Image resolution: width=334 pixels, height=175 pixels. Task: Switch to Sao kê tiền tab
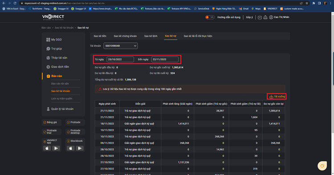100,36
